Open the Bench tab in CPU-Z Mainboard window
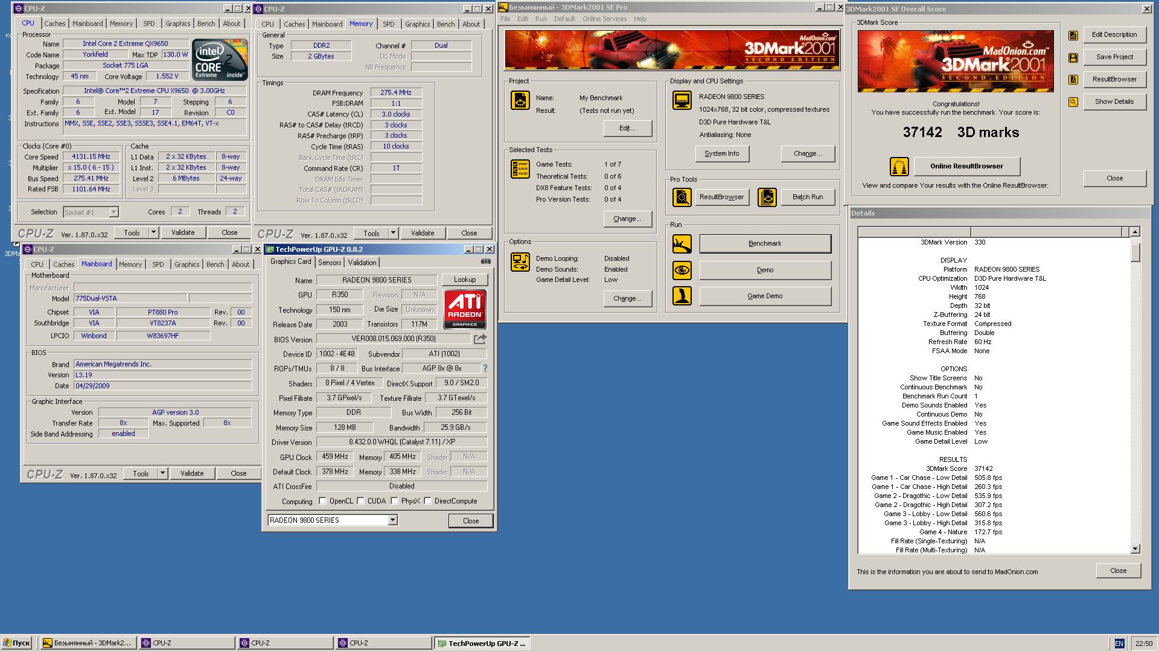Viewport: 1159px width, 652px height. [x=216, y=264]
